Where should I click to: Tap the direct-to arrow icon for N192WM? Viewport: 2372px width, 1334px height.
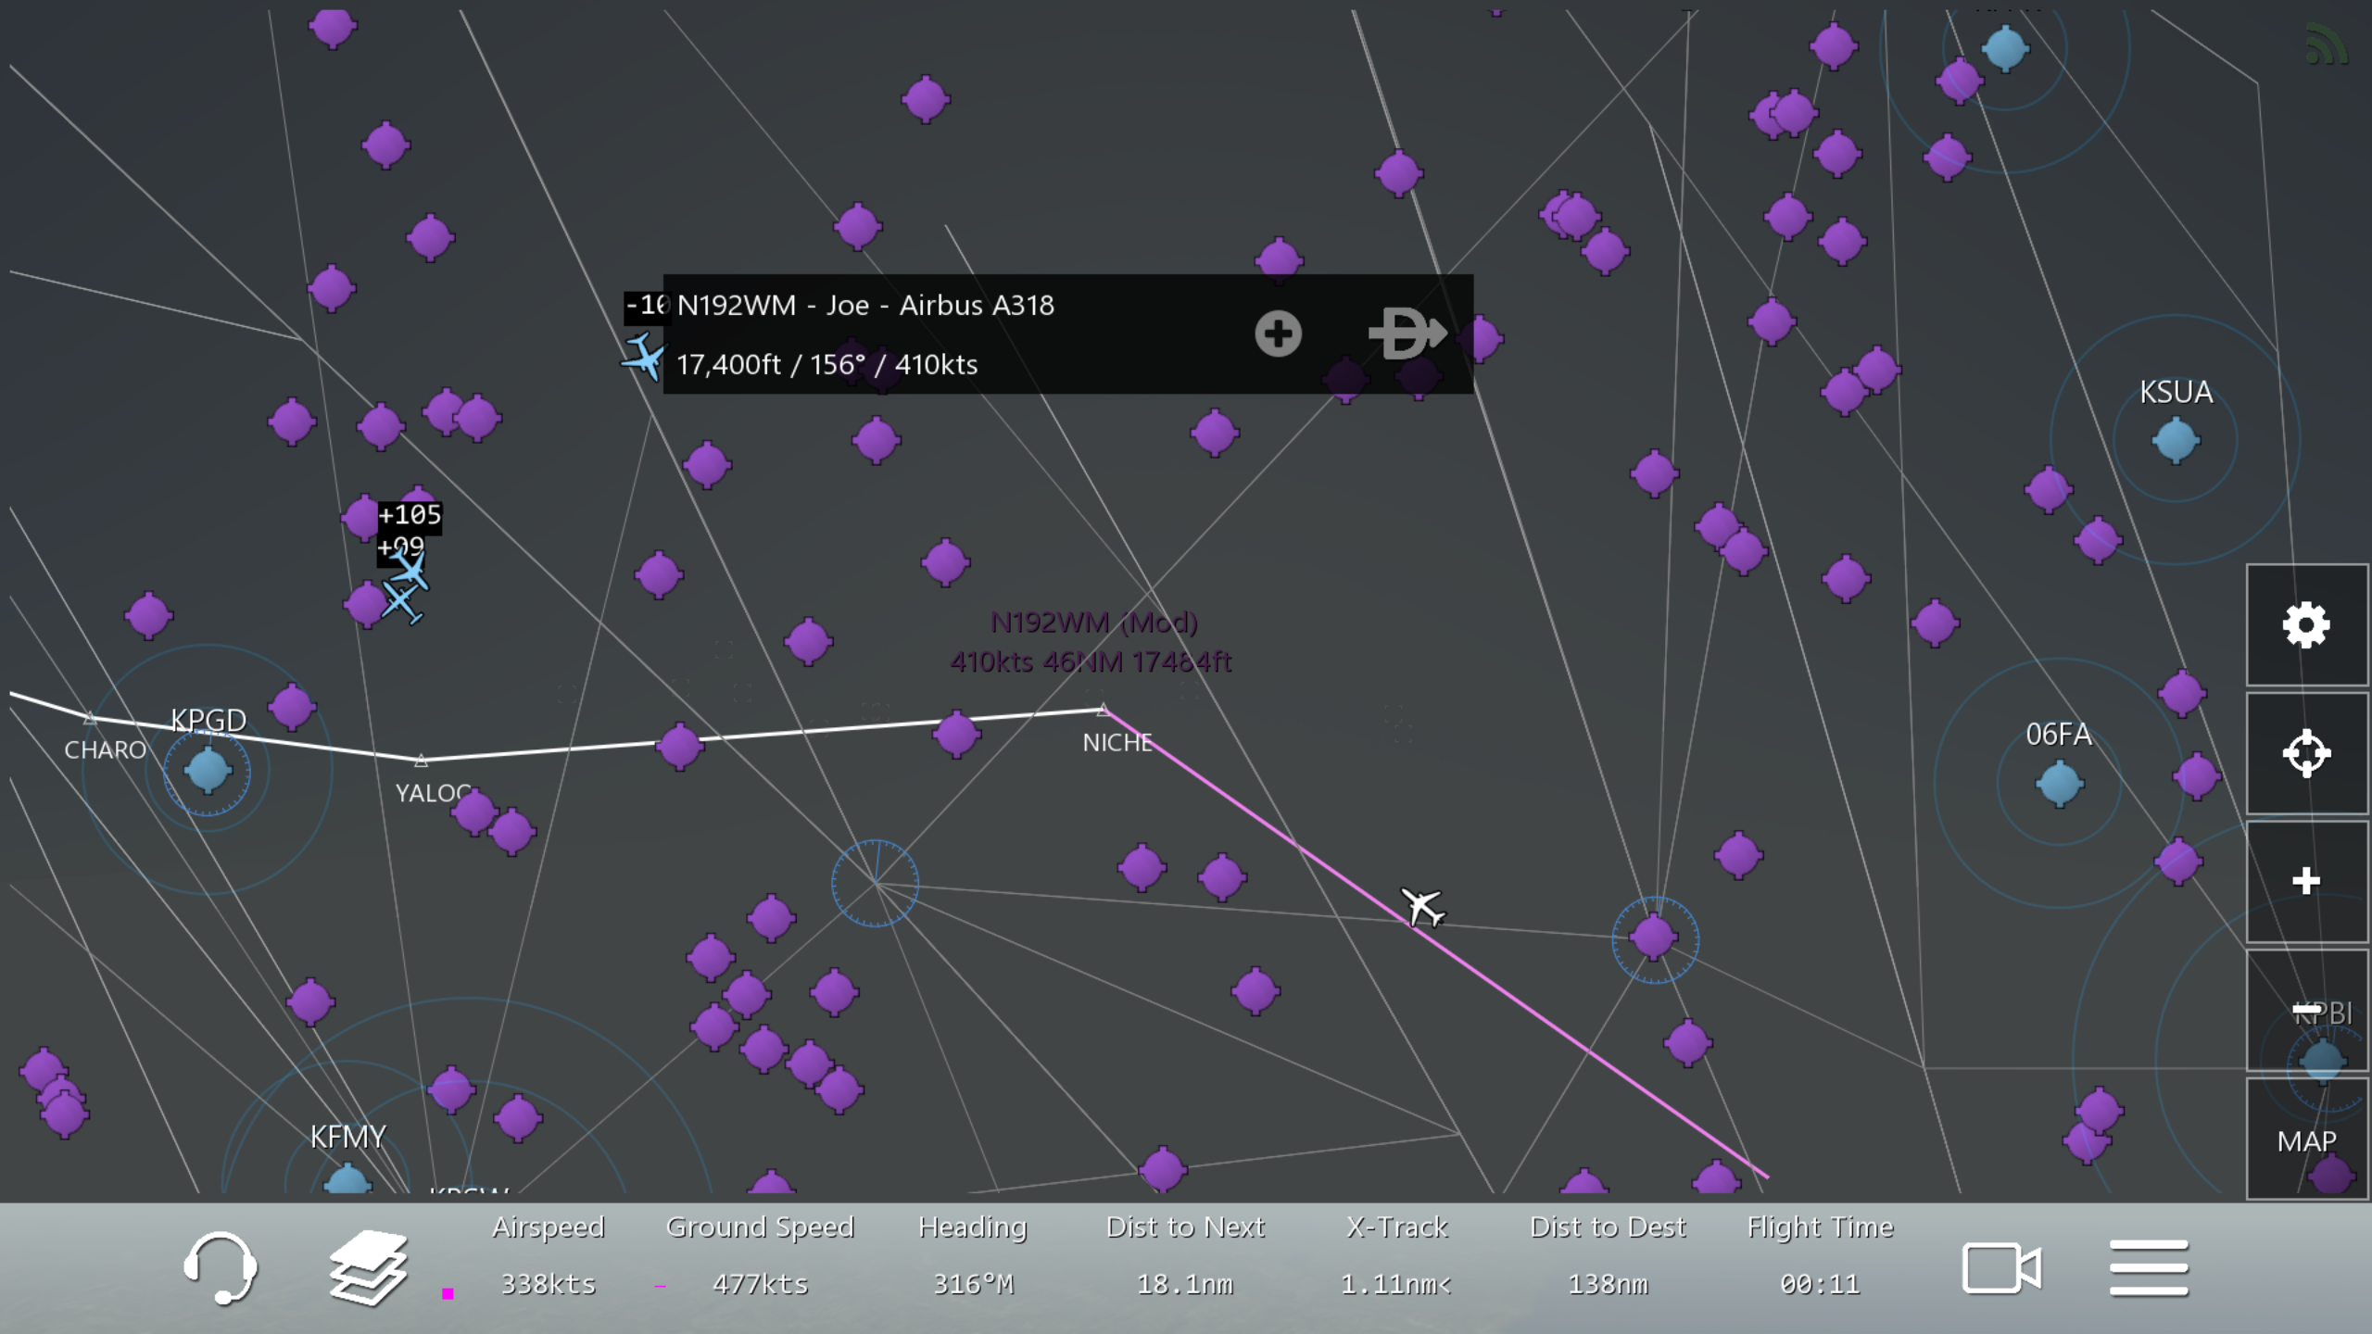[1407, 333]
